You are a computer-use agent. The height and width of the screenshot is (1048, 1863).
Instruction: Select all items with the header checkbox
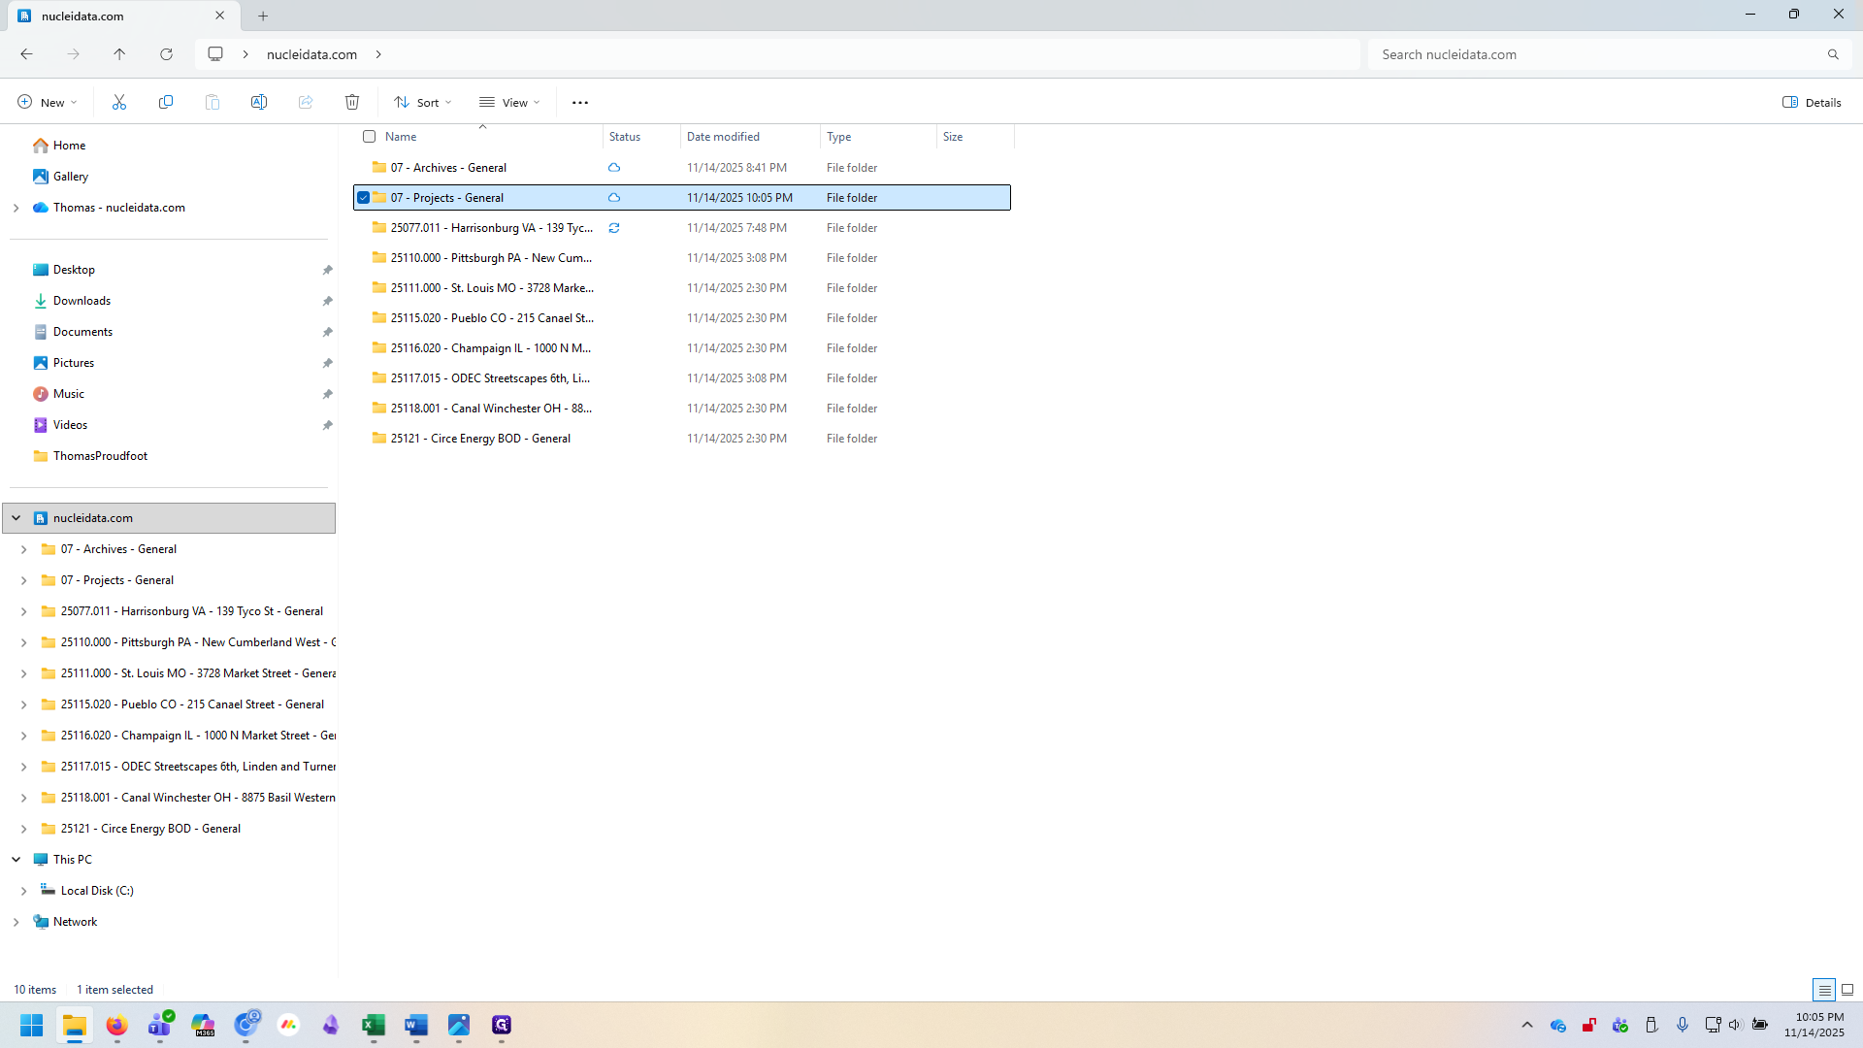point(370,137)
